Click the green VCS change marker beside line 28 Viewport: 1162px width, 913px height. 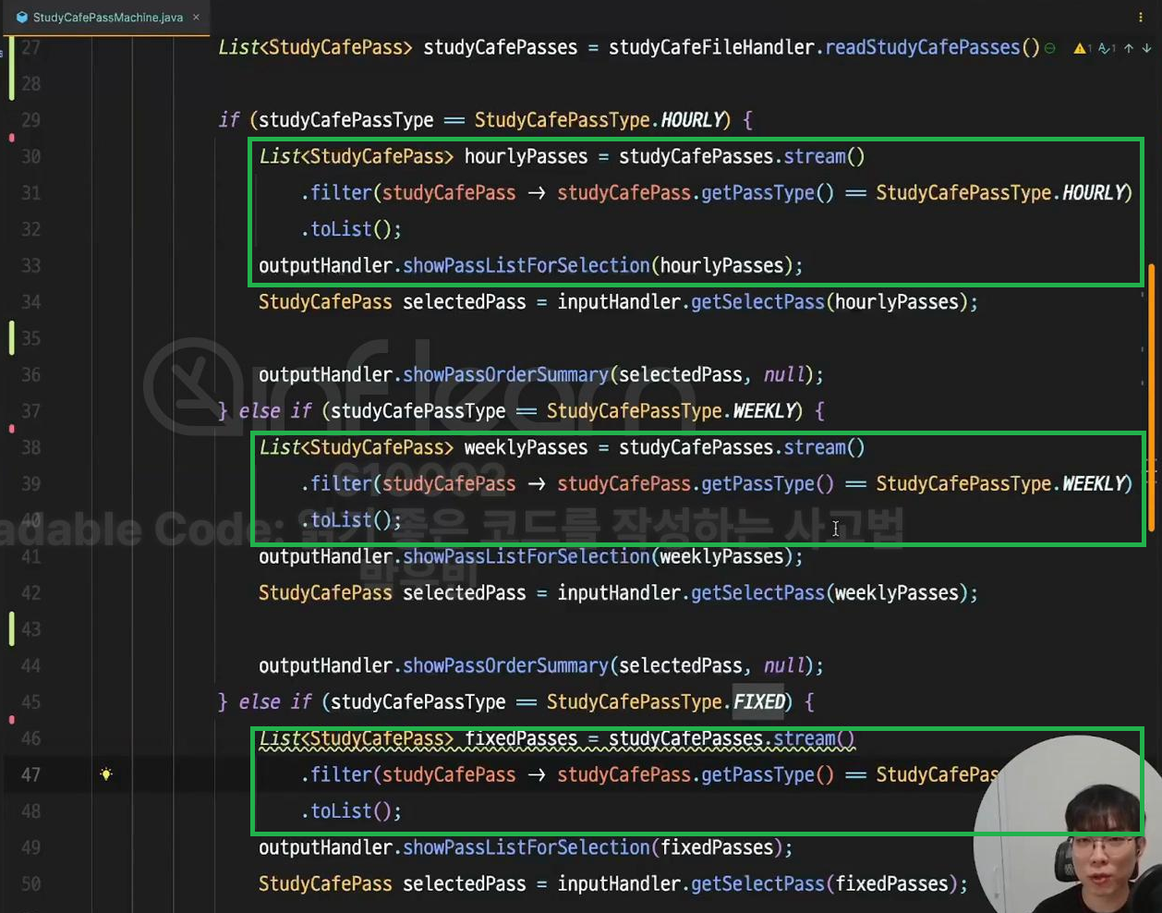click(11, 67)
